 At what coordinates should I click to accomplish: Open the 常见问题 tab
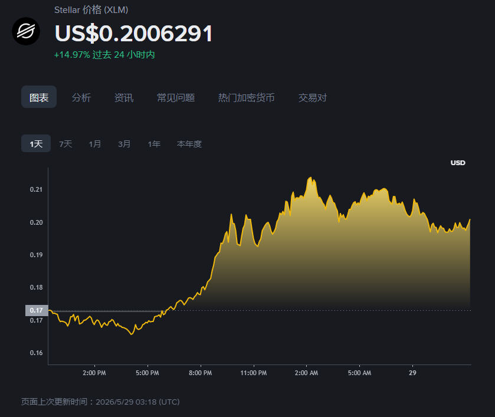176,97
